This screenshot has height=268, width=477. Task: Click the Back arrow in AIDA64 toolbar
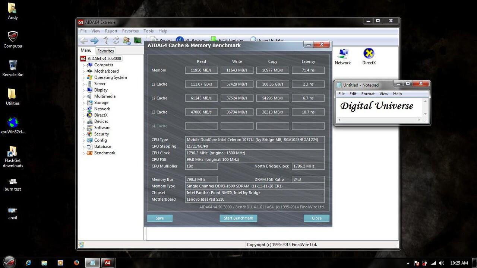pyautogui.click(x=84, y=41)
